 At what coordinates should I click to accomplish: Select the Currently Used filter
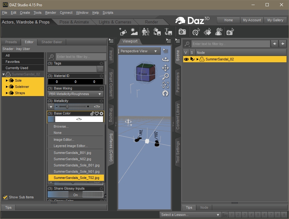[23, 68]
